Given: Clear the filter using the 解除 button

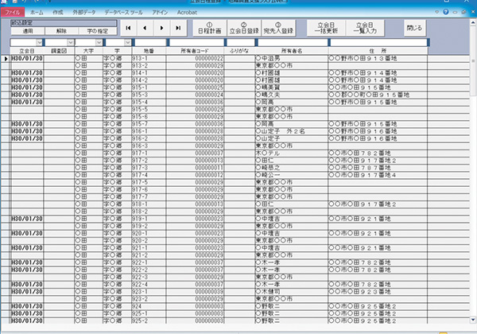Looking at the screenshot, I should (61, 31).
